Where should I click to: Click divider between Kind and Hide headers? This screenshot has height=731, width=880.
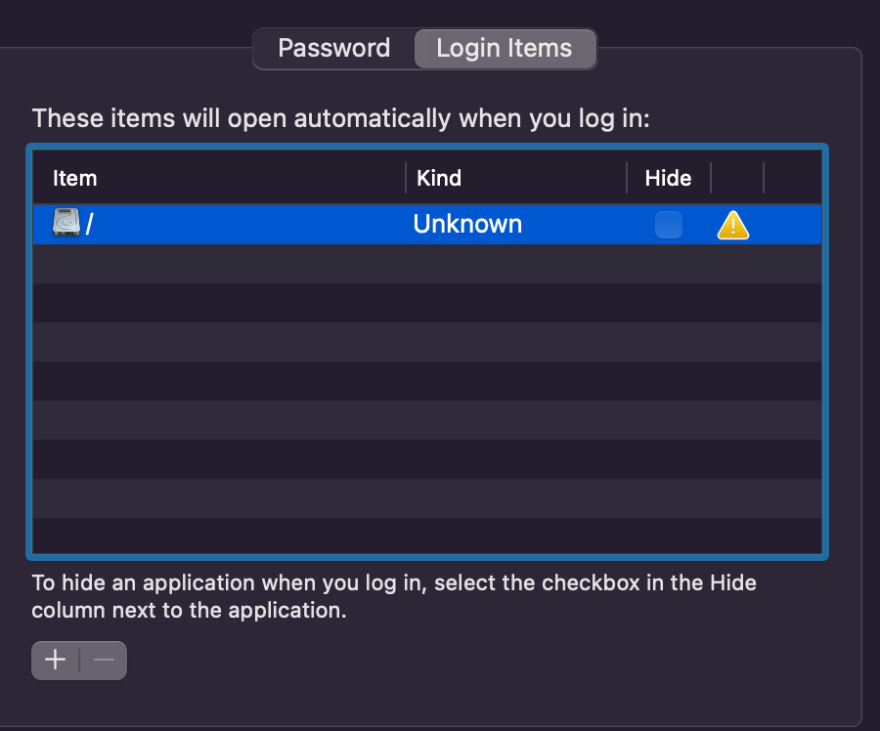[627, 178]
